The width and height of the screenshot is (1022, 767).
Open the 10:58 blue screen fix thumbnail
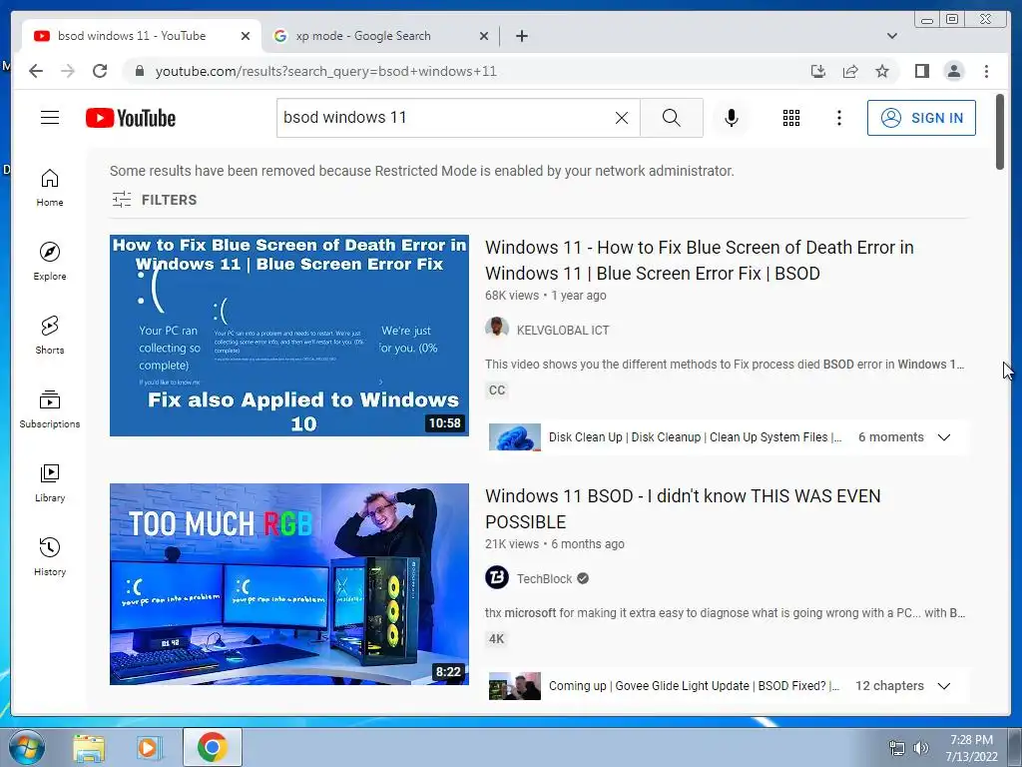tap(288, 336)
